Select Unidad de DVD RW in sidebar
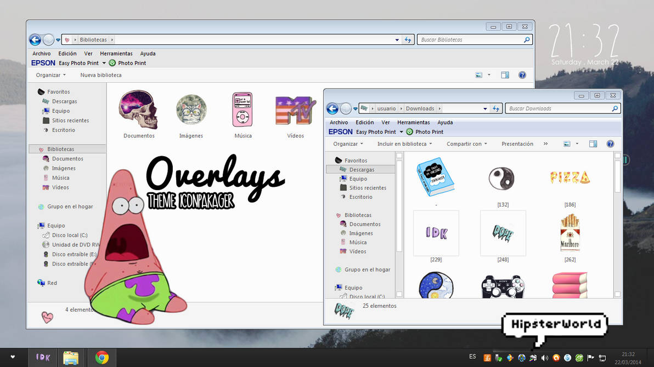The image size is (654, 367). [76, 244]
